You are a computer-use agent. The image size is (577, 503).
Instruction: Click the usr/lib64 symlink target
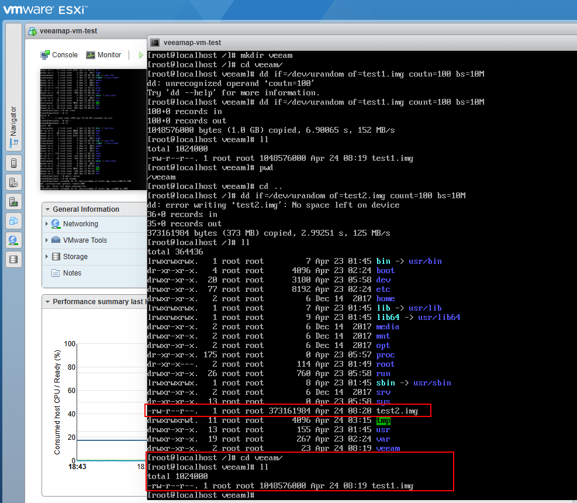coord(439,318)
